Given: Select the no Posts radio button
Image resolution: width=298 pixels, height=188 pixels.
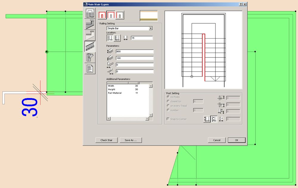Looking at the screenshot, I should click(168, 97).
